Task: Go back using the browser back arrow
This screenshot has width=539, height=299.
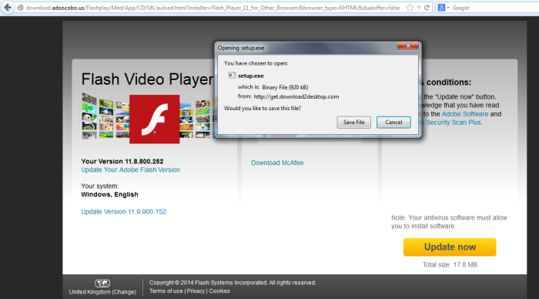Action: (7, 7)
